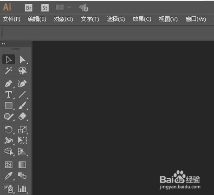
Task: Activate the Scale tool
Action: tap(23, 129)
